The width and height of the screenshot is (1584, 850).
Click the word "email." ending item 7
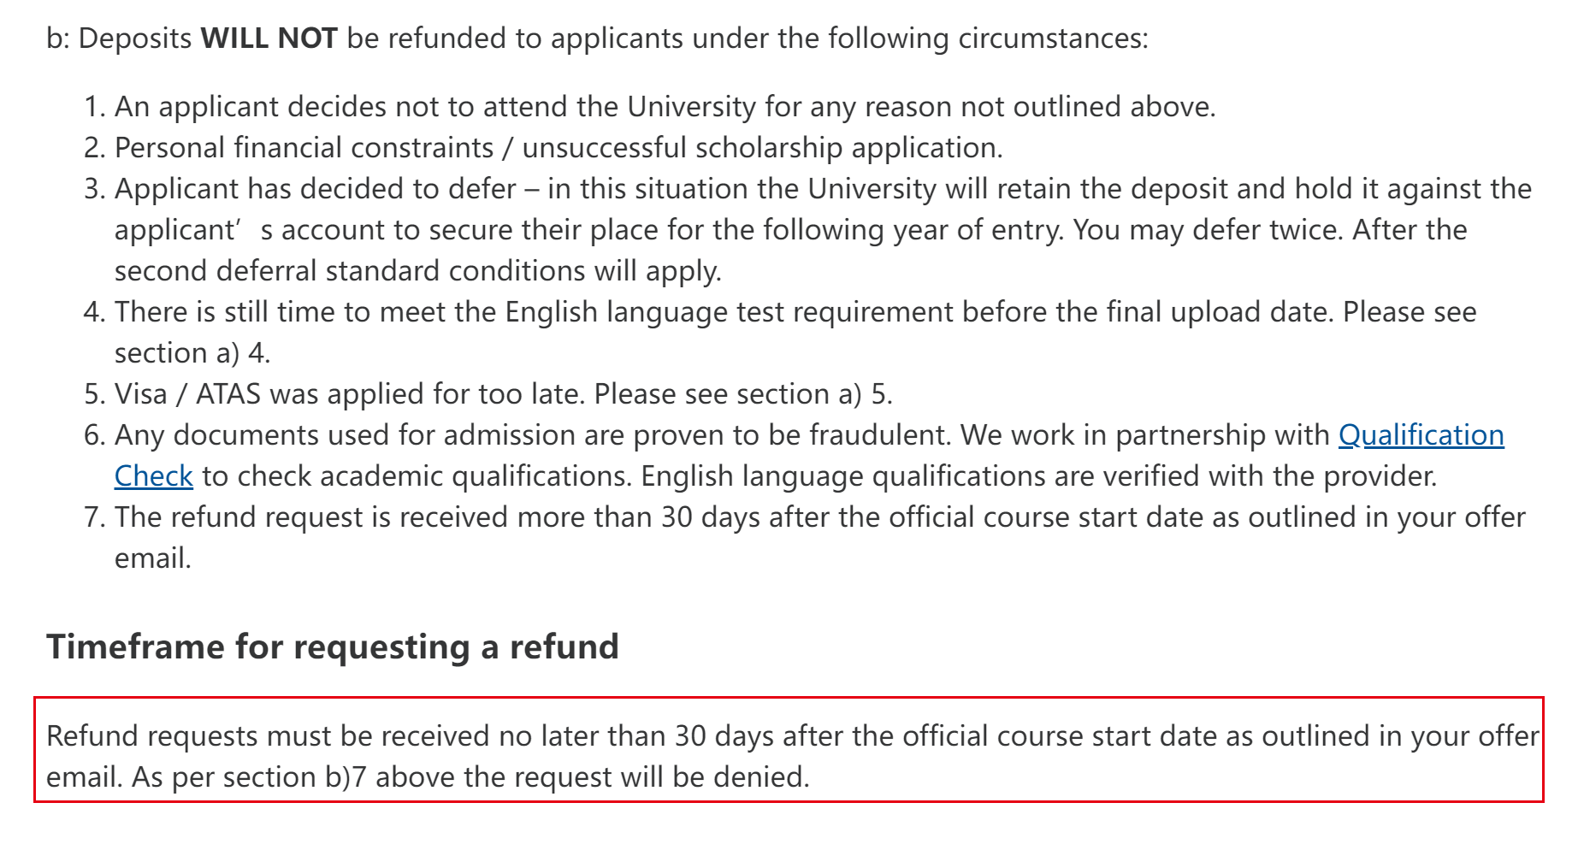[153, 558]
